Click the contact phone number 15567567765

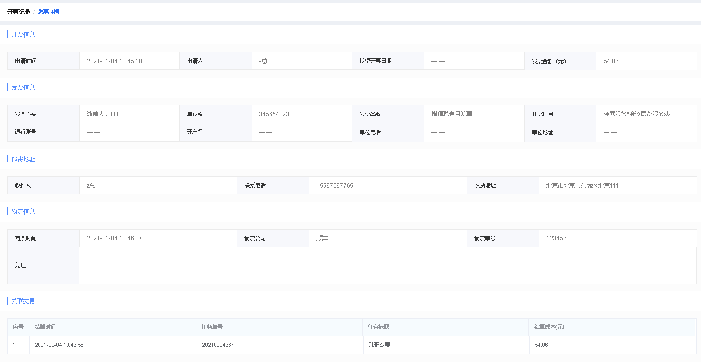click(x=335, y=185)
